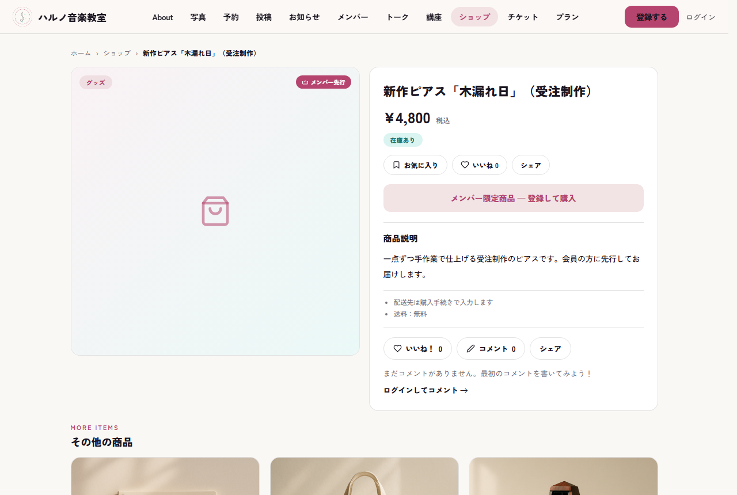Click the 在庫あり status badge
The width and height of the screenshot is (737, 495).
(x=402, y=140)
